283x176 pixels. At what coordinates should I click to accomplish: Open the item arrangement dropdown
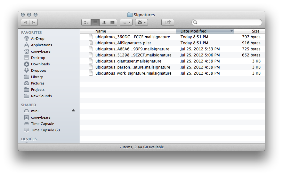(126, 22)
